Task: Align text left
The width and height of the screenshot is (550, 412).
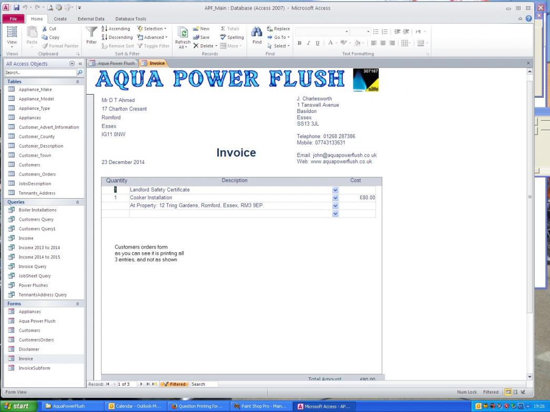Action: [x=374, y=43]
